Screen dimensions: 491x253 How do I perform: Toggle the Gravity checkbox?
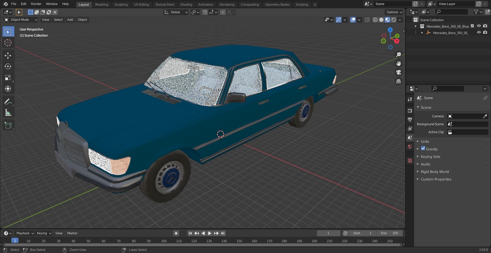[423, 149]
